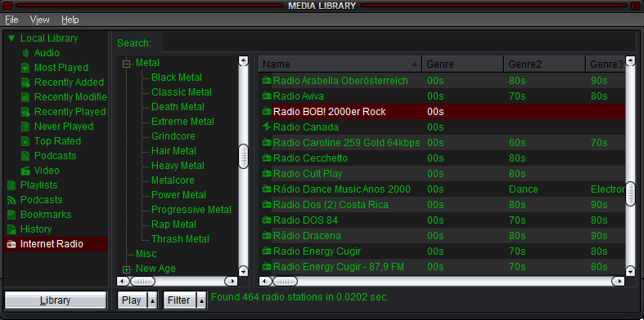The width and height of the screenshot is (644, 320).
Task: Click the top-level Podcasts RSS icon
Action: (x=11, y=200)
